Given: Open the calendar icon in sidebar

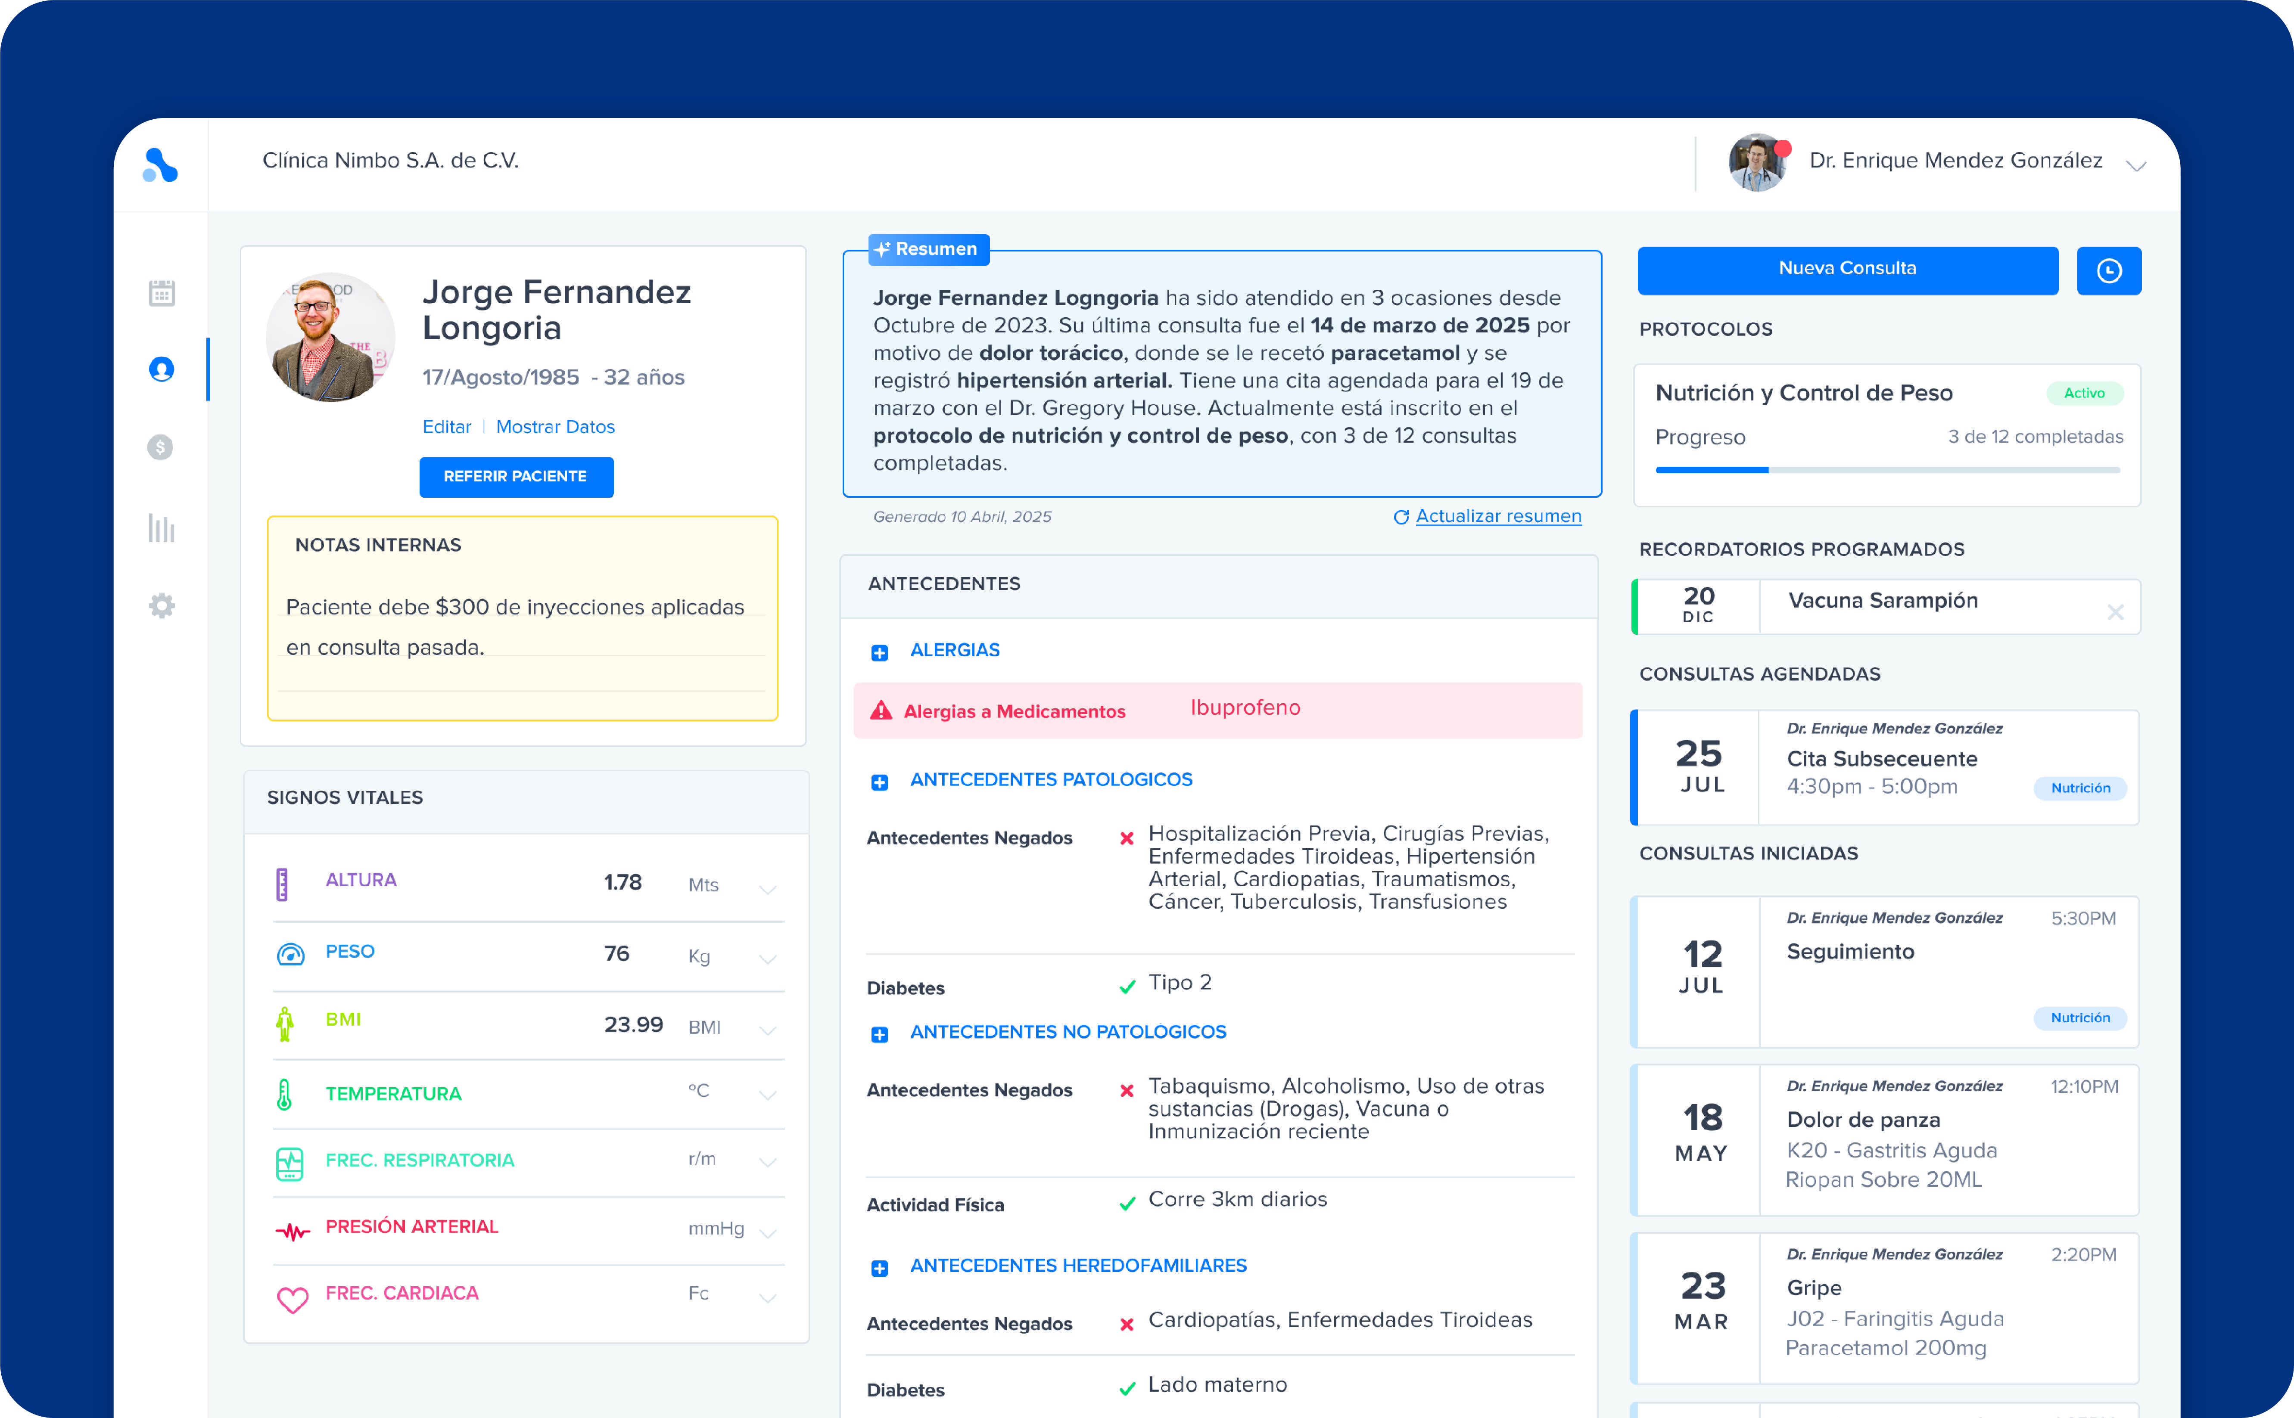Looking at the screenshot, I should coord(162,293).
